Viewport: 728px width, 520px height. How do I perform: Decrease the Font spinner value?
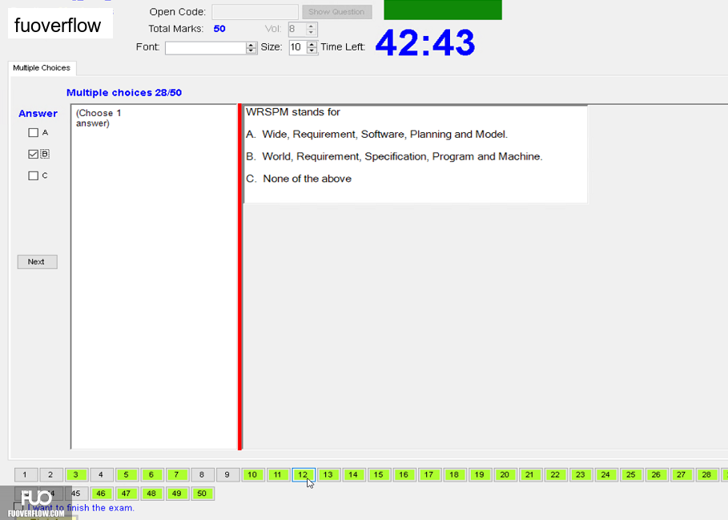[x=251, y=50]
